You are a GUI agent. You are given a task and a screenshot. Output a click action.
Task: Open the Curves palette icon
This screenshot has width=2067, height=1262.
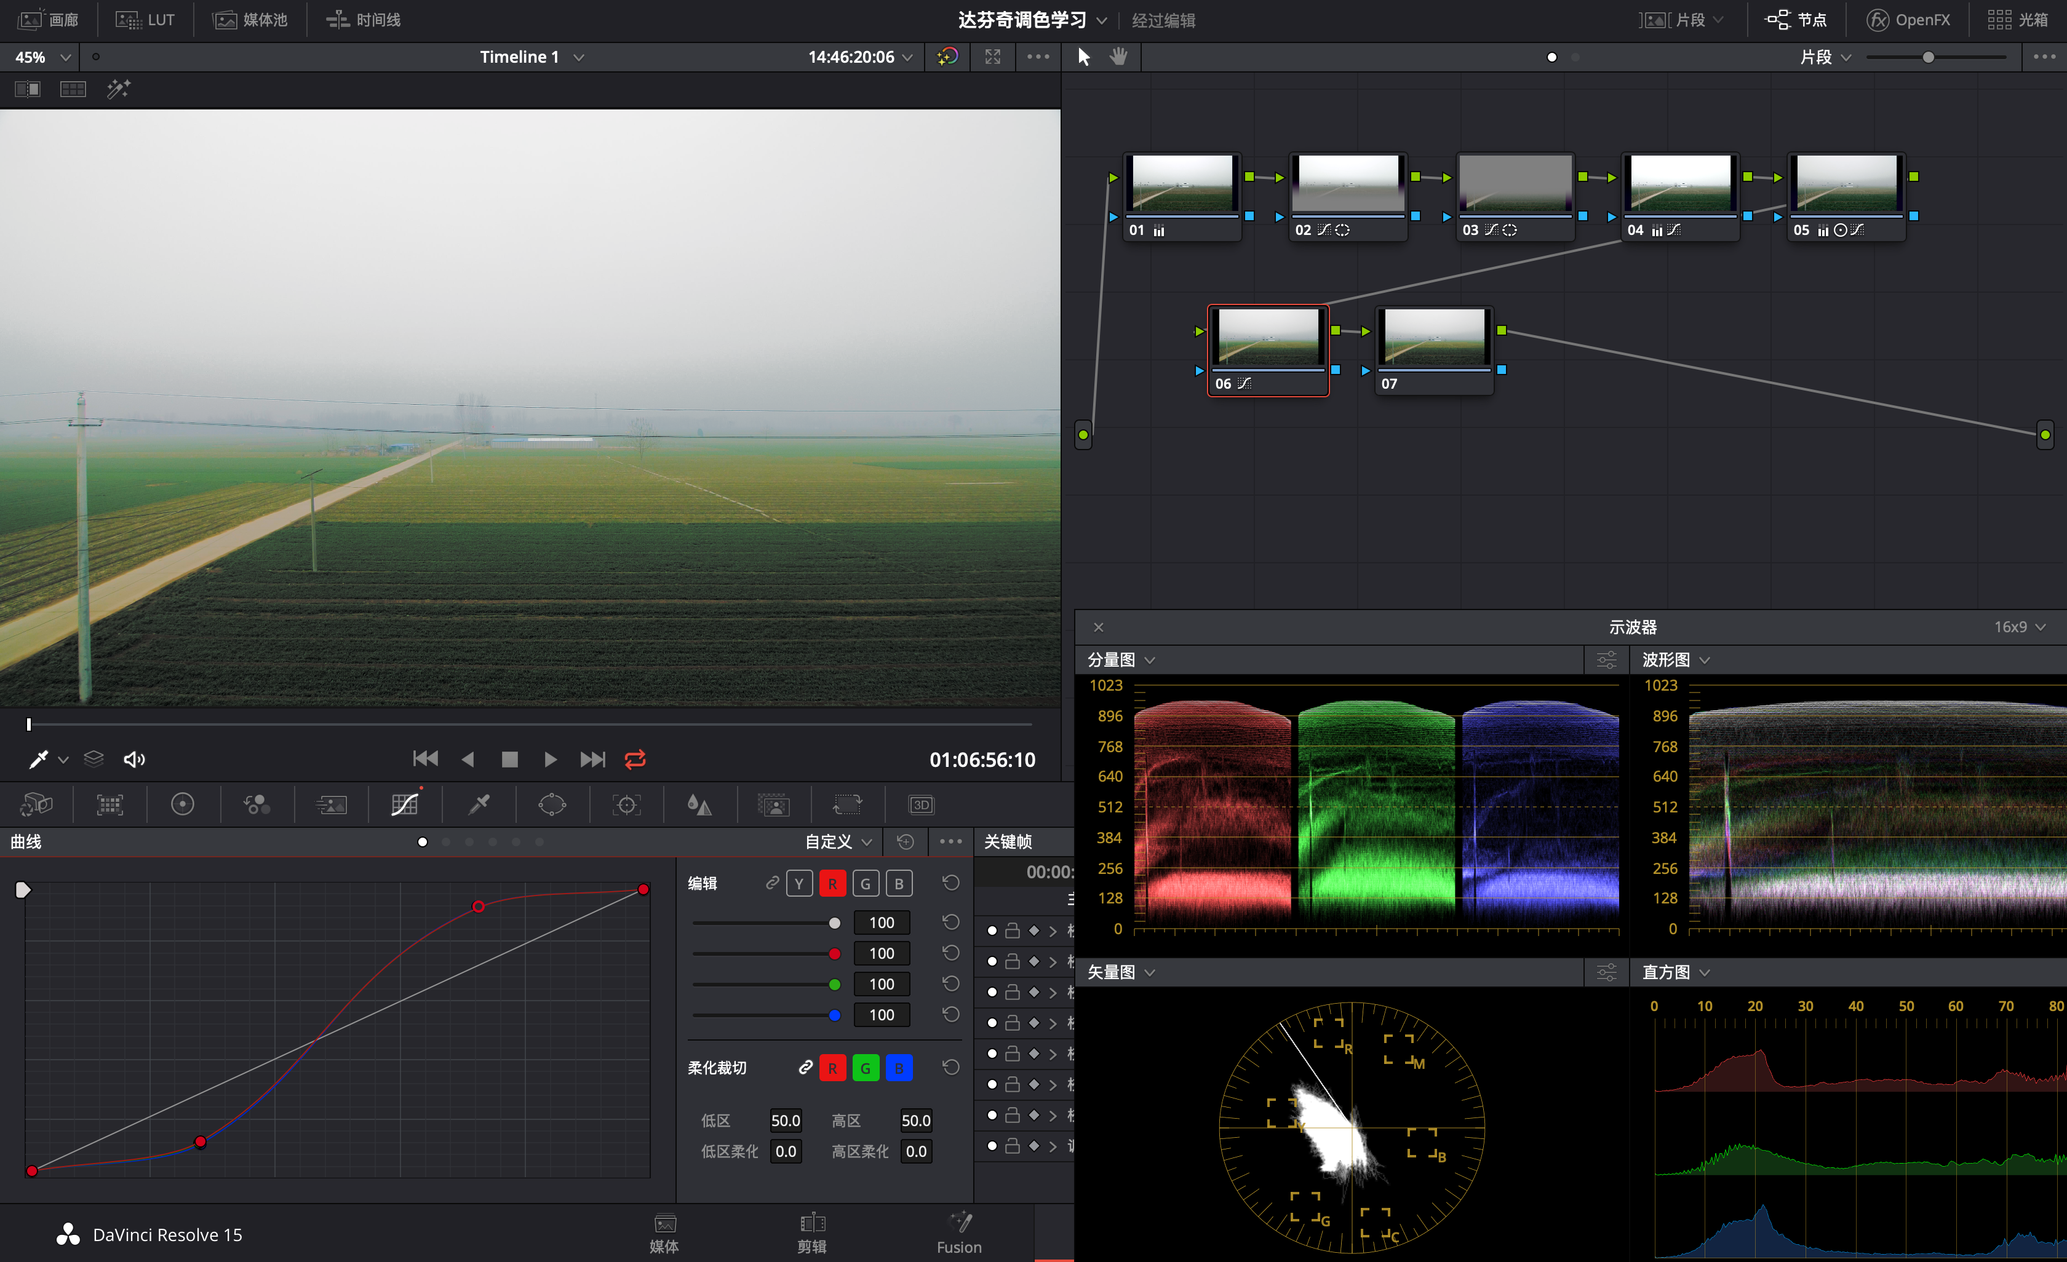404,805
